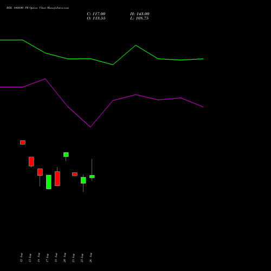This screenshot has height=271, width=271.
Task: Click the low value L: 108.75
Action: pos(139,18)
